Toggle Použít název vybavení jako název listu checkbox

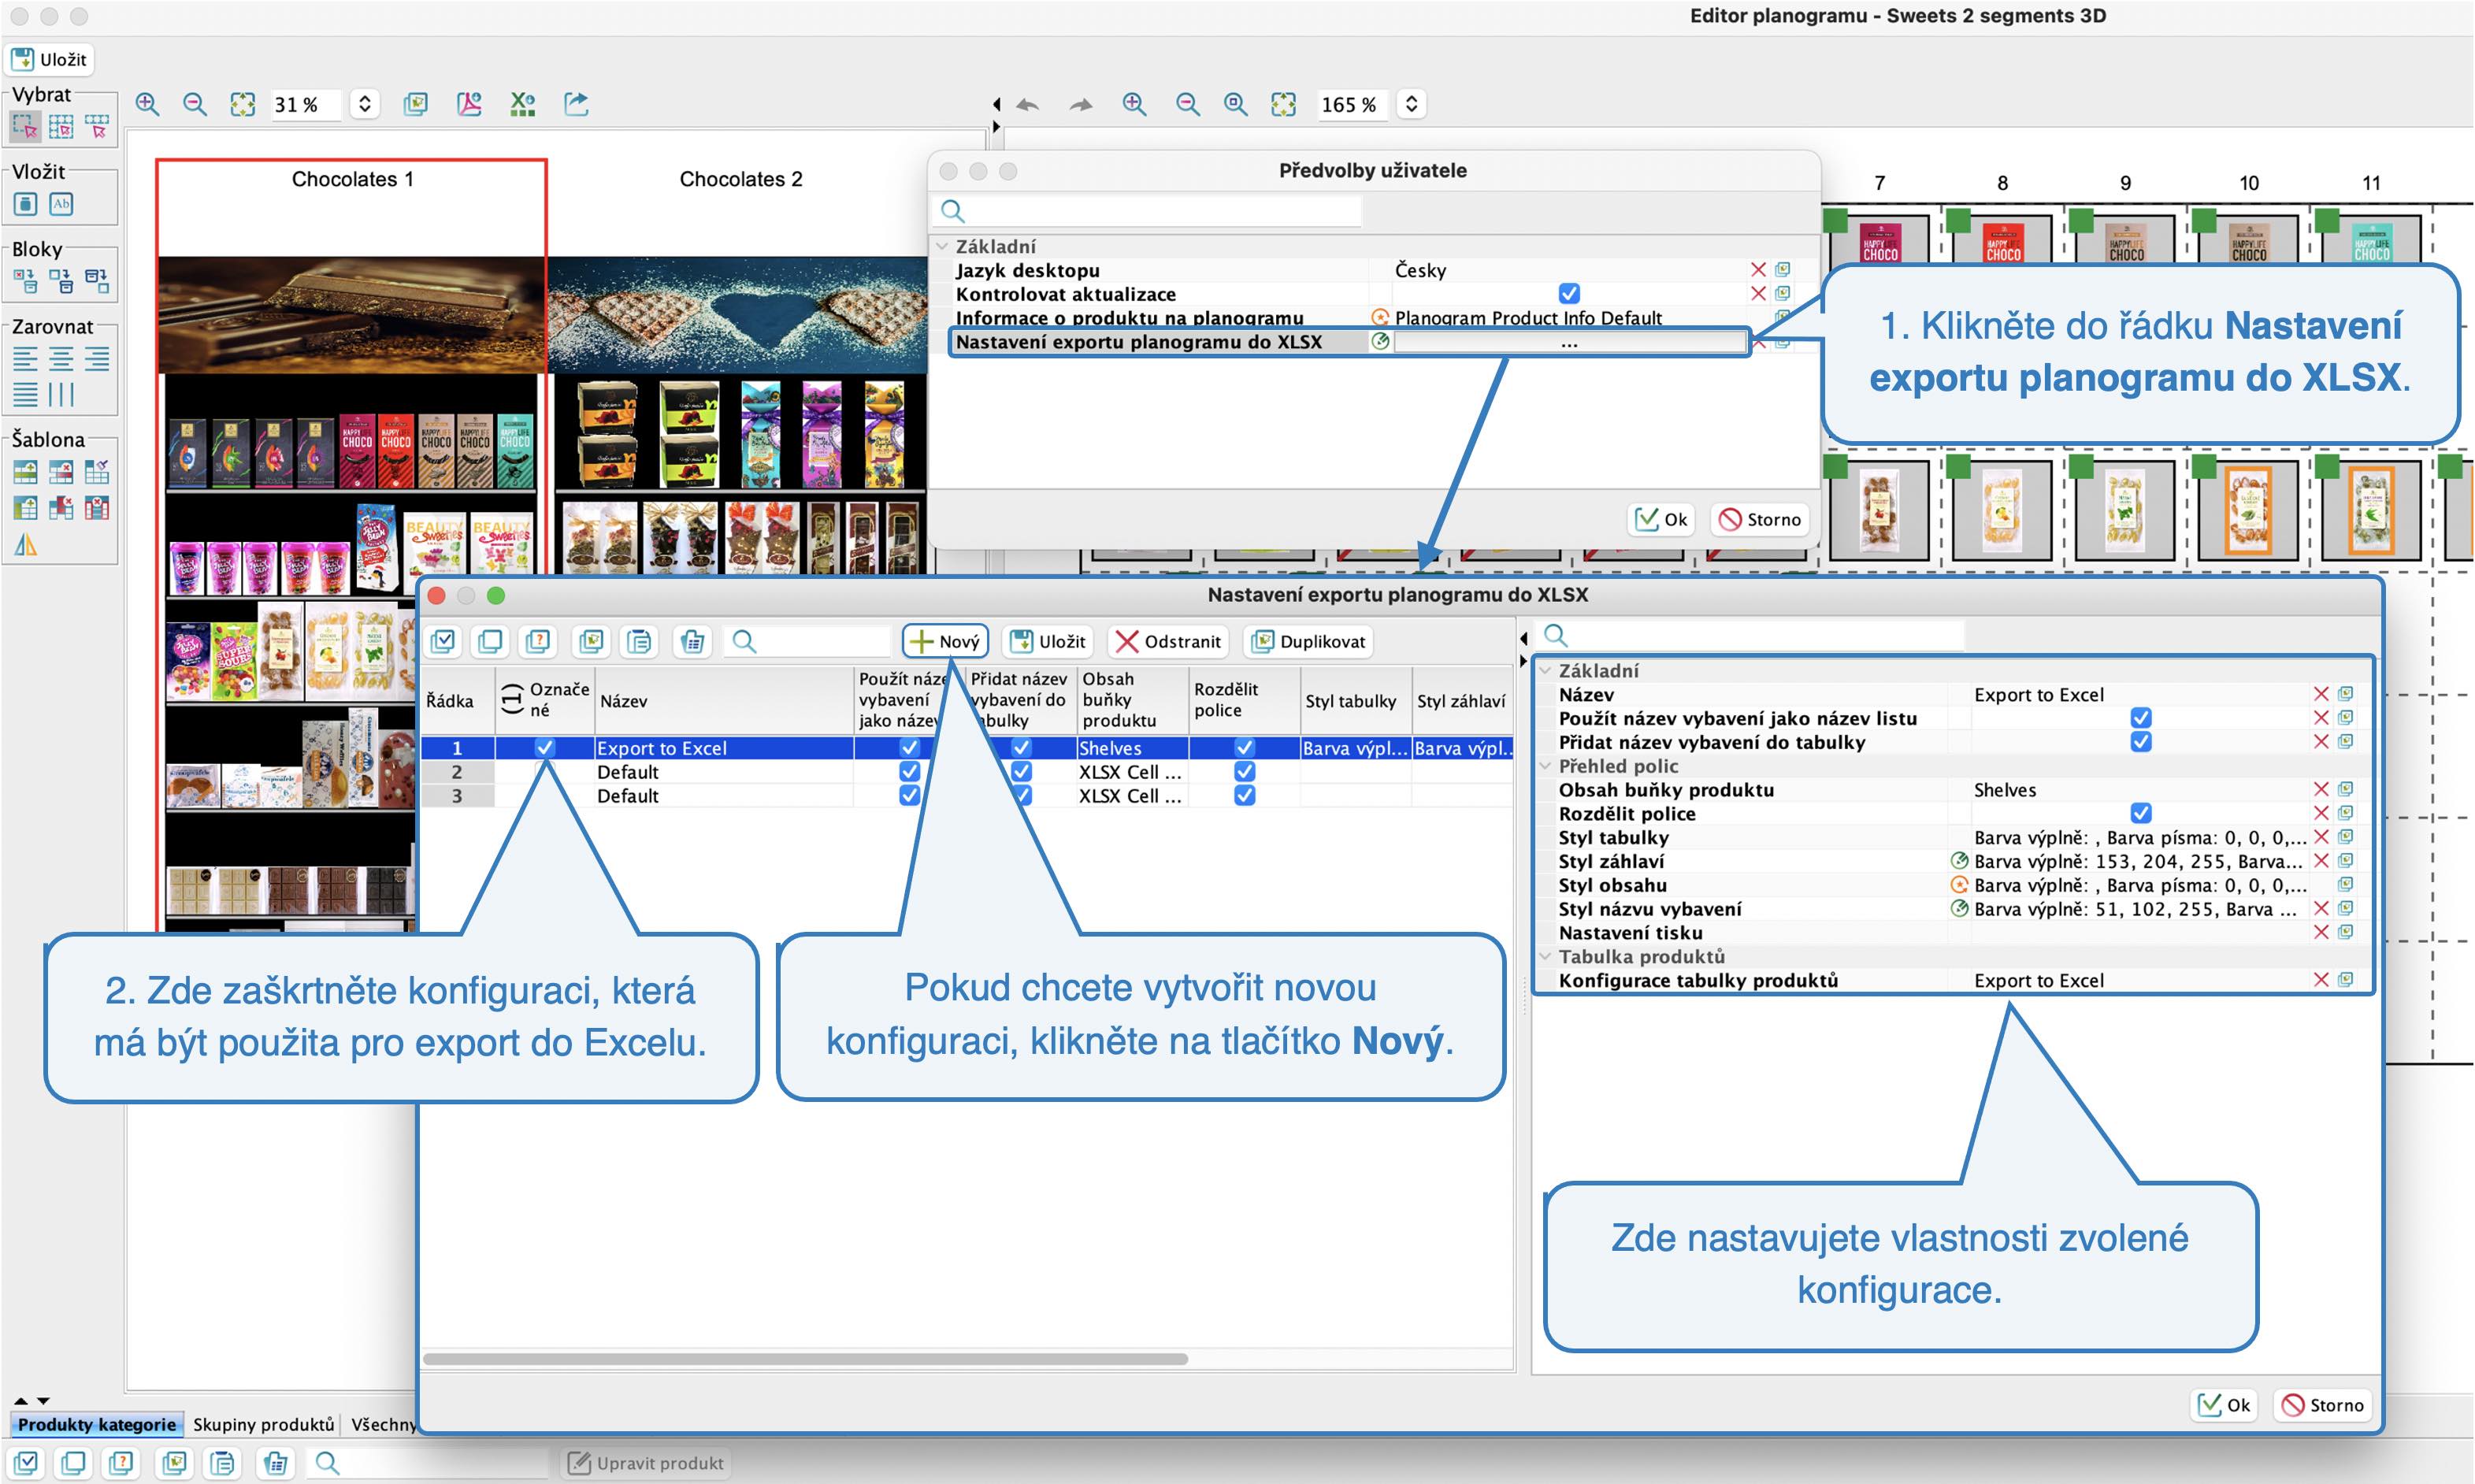pos(2140,718)
